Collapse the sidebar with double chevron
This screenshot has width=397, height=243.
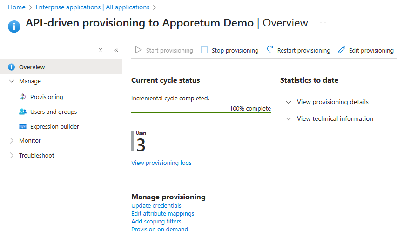(116, 50)
